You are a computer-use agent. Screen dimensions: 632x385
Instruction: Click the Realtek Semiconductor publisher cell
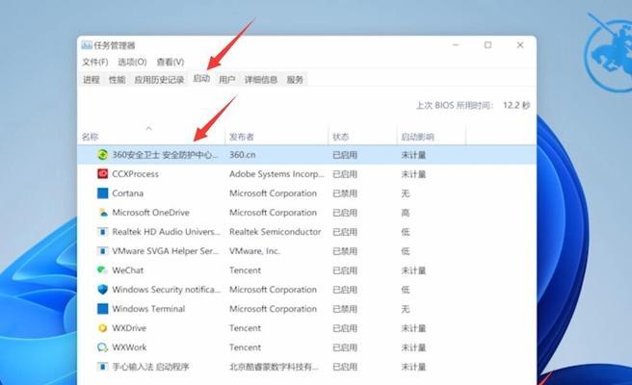pos(276,232)
